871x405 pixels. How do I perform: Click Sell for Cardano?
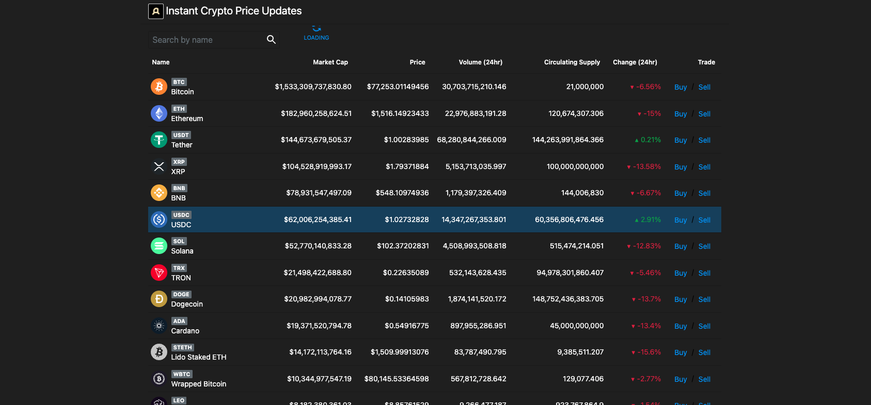point(704,326)
